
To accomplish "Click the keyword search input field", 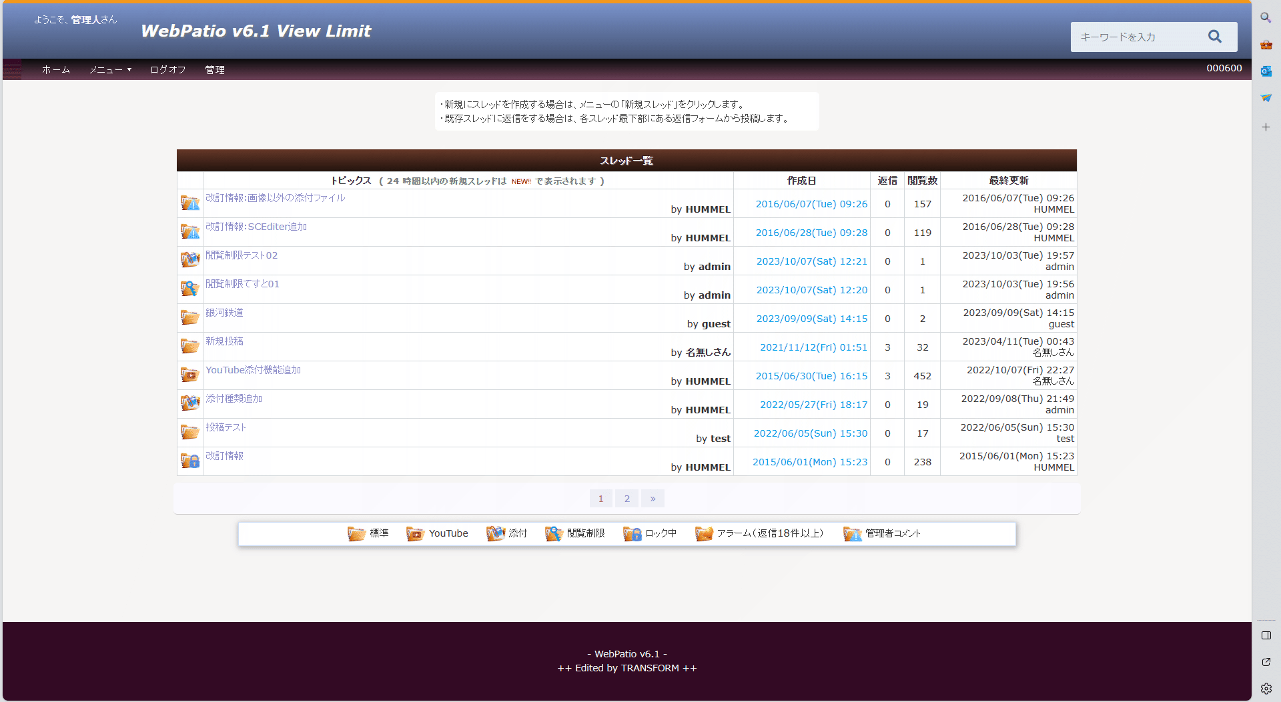I will tap(1138, 37).
